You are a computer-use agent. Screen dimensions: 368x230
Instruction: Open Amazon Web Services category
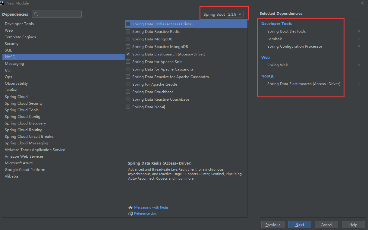click(64, 156)
